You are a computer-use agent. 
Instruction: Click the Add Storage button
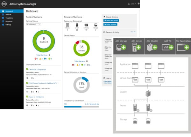pyautogui.click(x=121, y=46)
